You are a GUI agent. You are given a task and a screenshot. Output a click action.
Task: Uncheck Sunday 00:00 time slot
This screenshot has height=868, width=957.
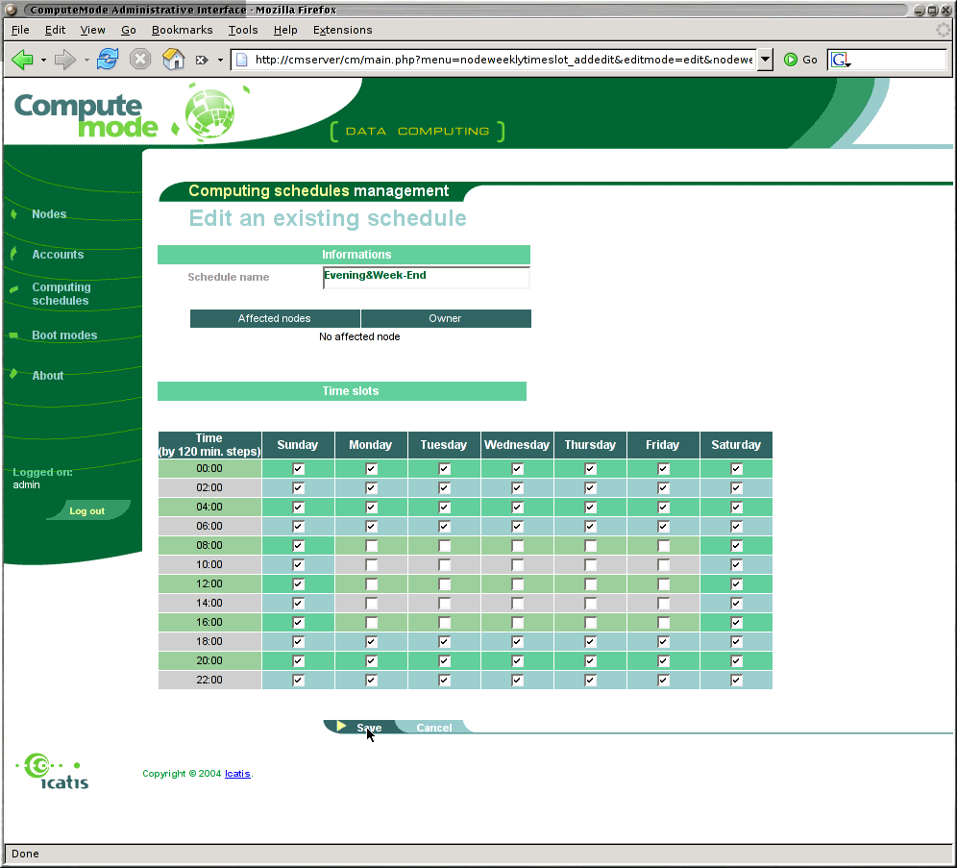pos(298,469)
